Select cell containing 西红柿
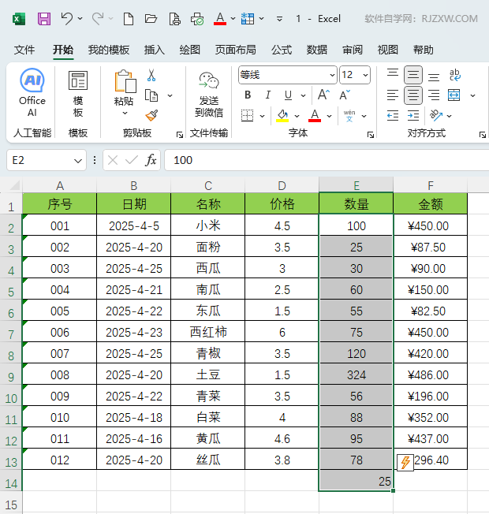 208,332
